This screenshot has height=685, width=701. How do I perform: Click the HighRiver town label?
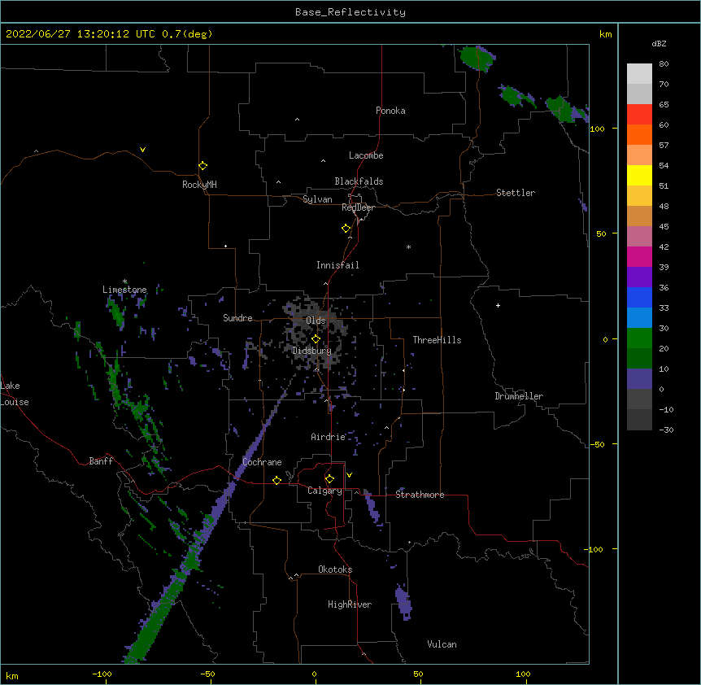tap(350, 604)
